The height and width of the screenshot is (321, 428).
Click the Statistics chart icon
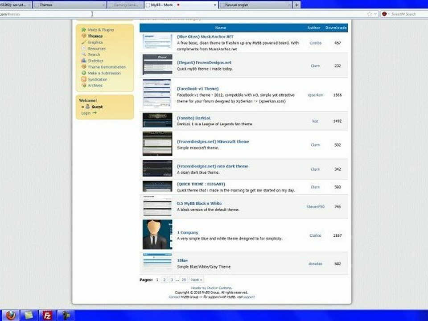83,61
